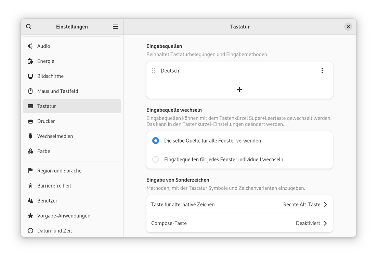The image size is (377, 260).
Task: Select 'Die selbe Quelle für alle Fenster verwenden'
Action: click(x=156, y=141)
